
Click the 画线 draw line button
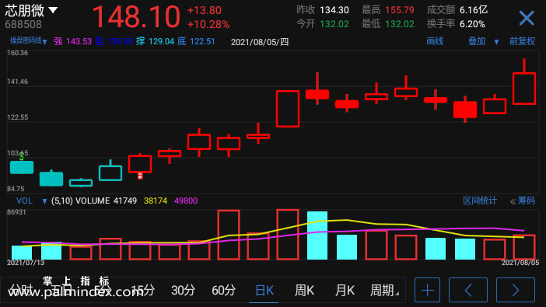pyautogui.click(x=435, y=41)
